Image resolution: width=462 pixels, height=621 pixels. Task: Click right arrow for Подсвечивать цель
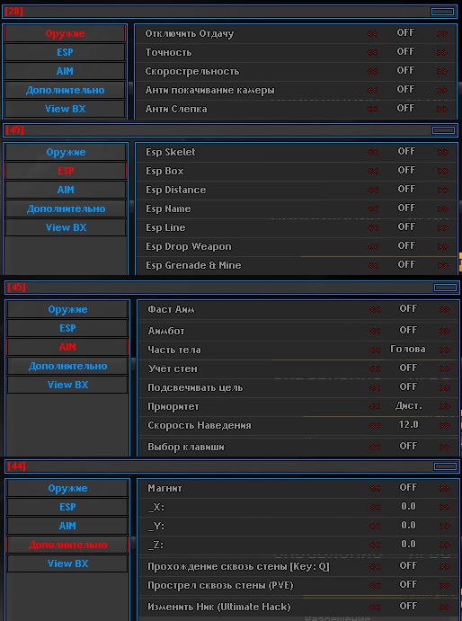[444, 387]
